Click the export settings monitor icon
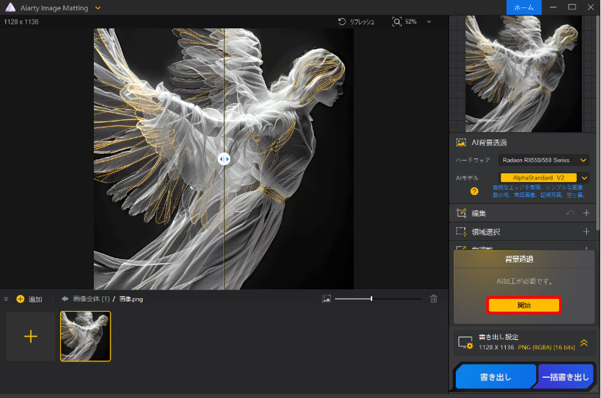Image resolution: width=601 pixels, height=398 pixels. pos(465,342)
